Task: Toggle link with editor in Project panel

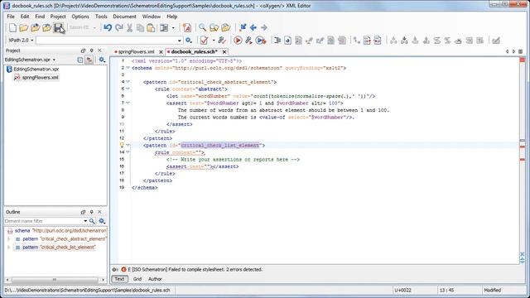Action: 89,60
